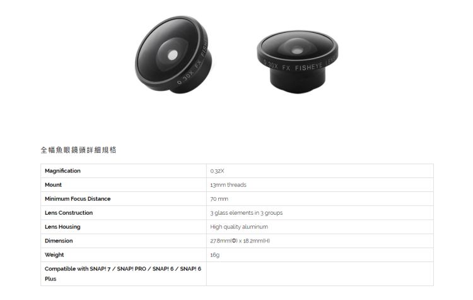Click the Chinese specifications heading
The image size is (473, 300).
pos(78,150)
